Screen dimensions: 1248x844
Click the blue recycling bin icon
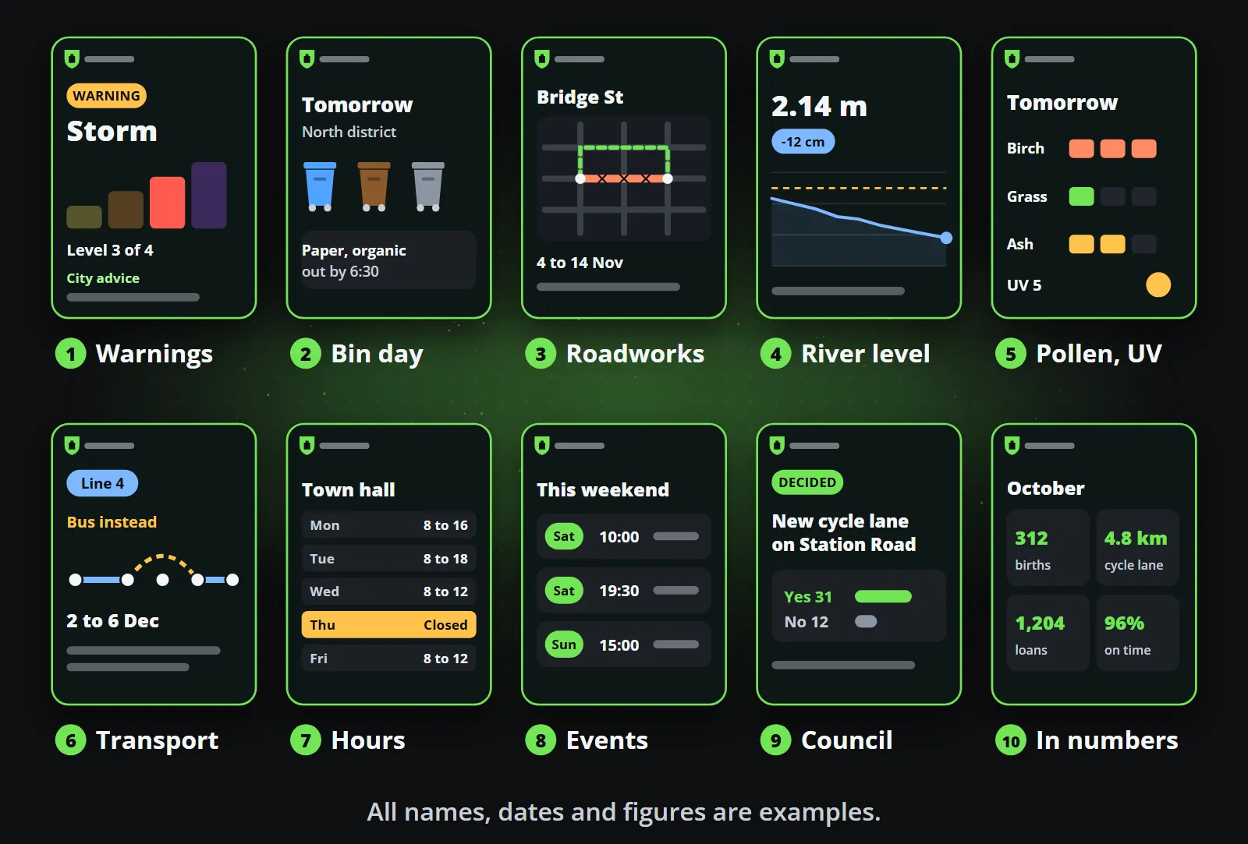pos(320,187)
